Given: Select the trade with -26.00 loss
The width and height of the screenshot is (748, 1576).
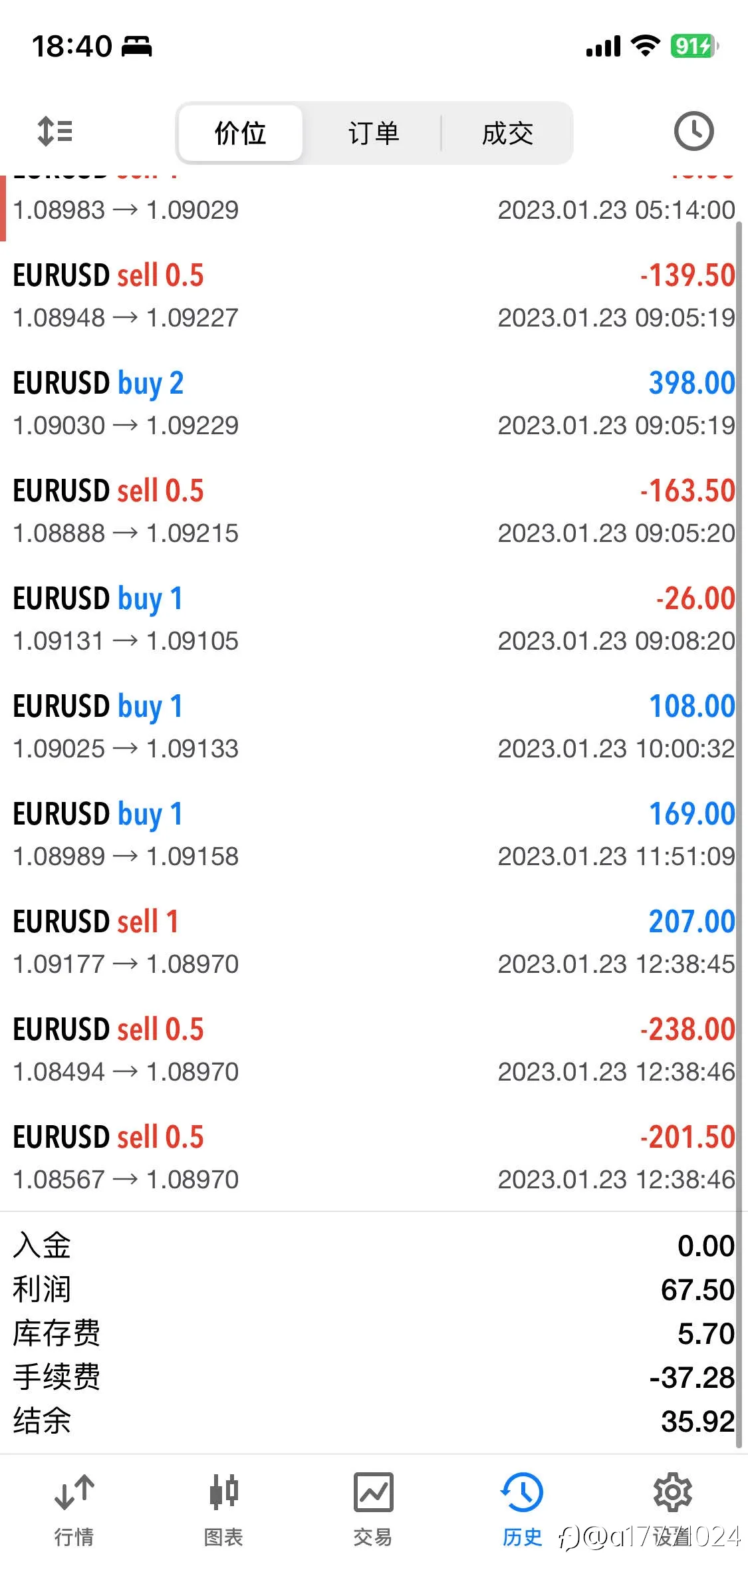Looking at the screenshot, I should [374, 619].
